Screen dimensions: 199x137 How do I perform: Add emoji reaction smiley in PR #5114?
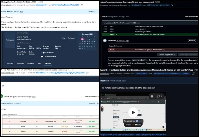[x=3, y=86]
